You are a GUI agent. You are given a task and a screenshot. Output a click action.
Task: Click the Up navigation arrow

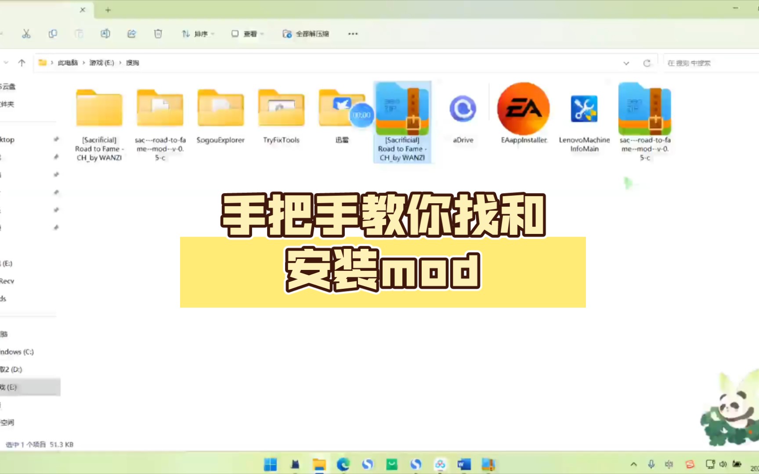coord(22,62)
